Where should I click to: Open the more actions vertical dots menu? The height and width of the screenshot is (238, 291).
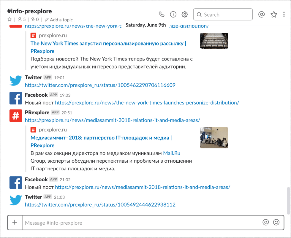pyautogui.click(x=284, y=14)
